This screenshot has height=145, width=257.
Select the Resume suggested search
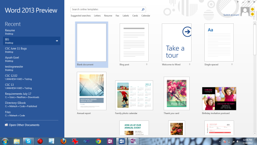coord(108,16)
